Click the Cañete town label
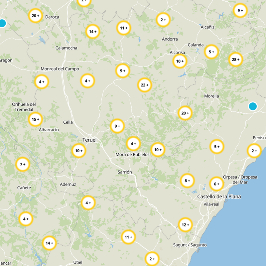 (x=24, y=188)
